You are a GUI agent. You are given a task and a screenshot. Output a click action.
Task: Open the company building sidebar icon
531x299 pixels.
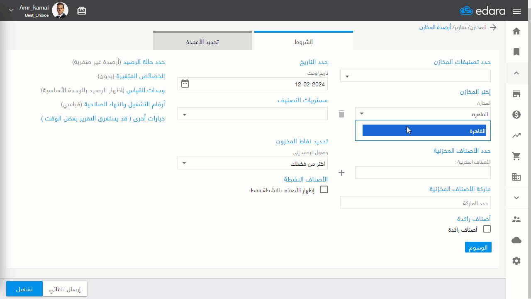pyautogui.click(x=516, y=177)
